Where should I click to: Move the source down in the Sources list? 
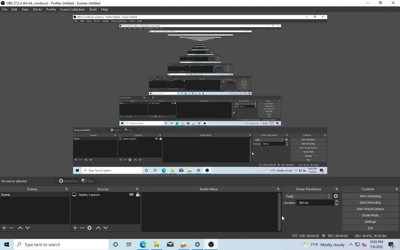(x=106, y=228)
